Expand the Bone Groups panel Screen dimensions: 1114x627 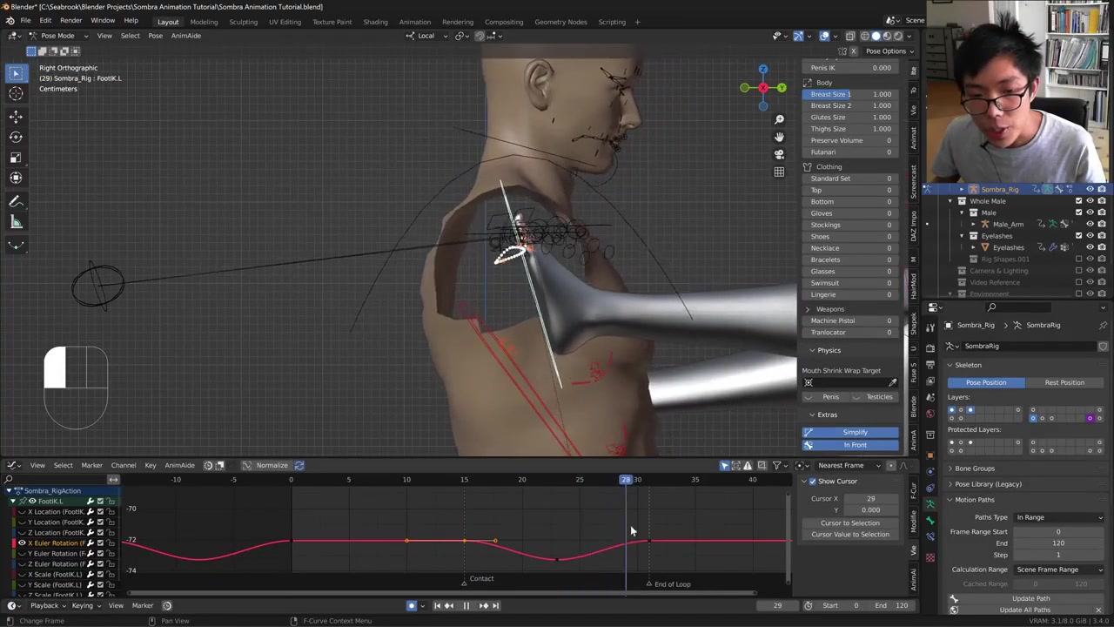974,469
